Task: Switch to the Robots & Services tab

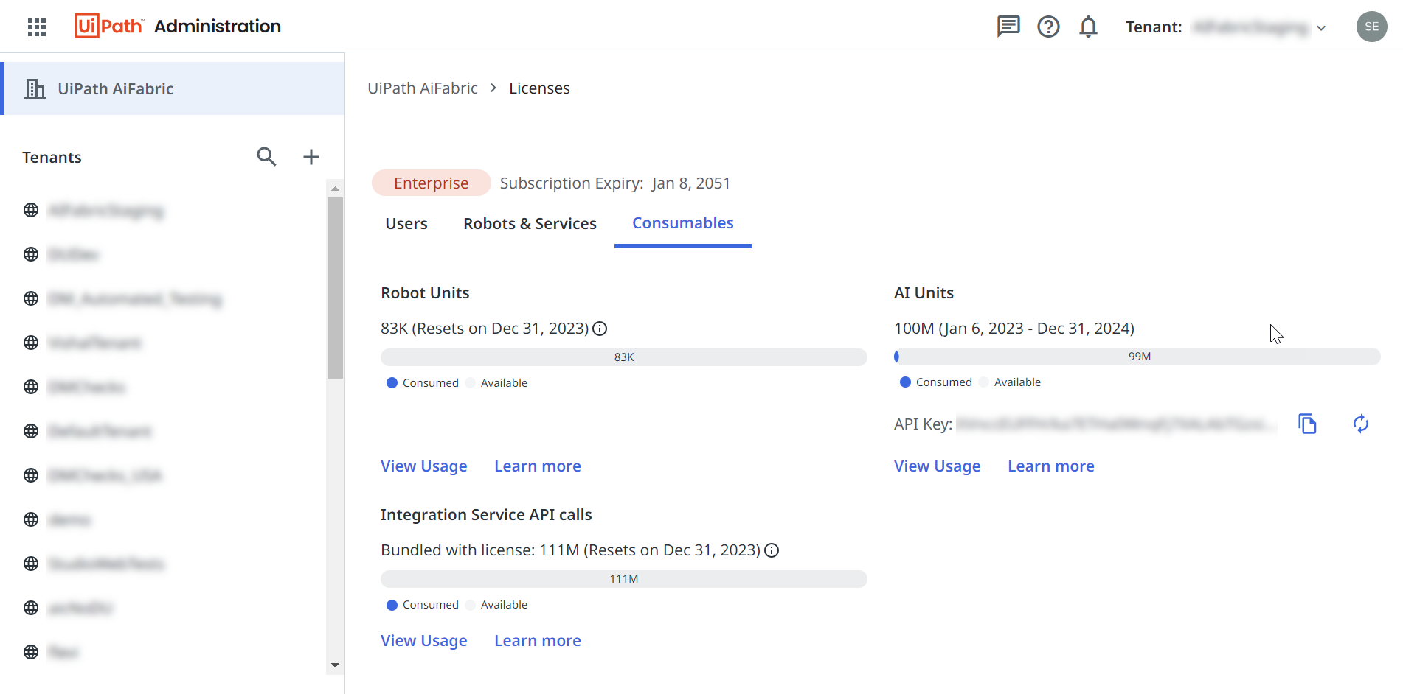Action: [x=530, y=223]
